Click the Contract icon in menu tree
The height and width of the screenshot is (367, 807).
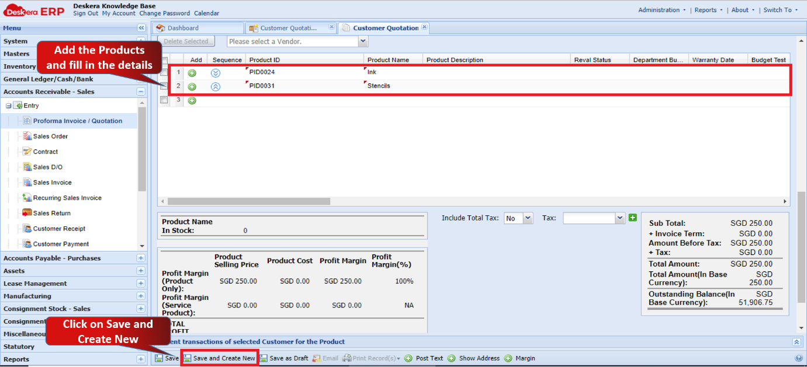tap(27, 151)
